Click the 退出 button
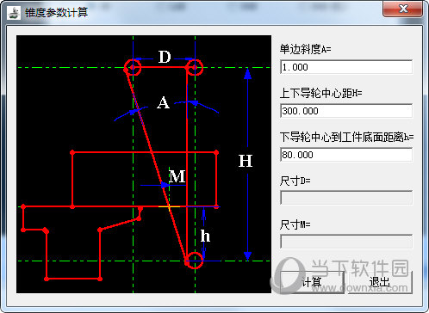Screen dimensions: 429x313 [x=380, y=282]
